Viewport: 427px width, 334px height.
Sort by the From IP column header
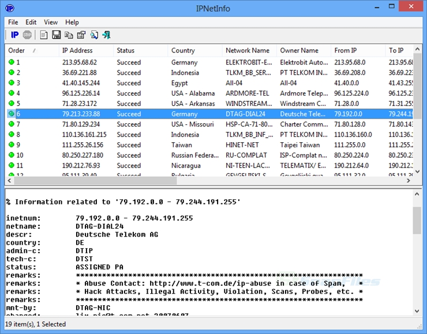358,51
